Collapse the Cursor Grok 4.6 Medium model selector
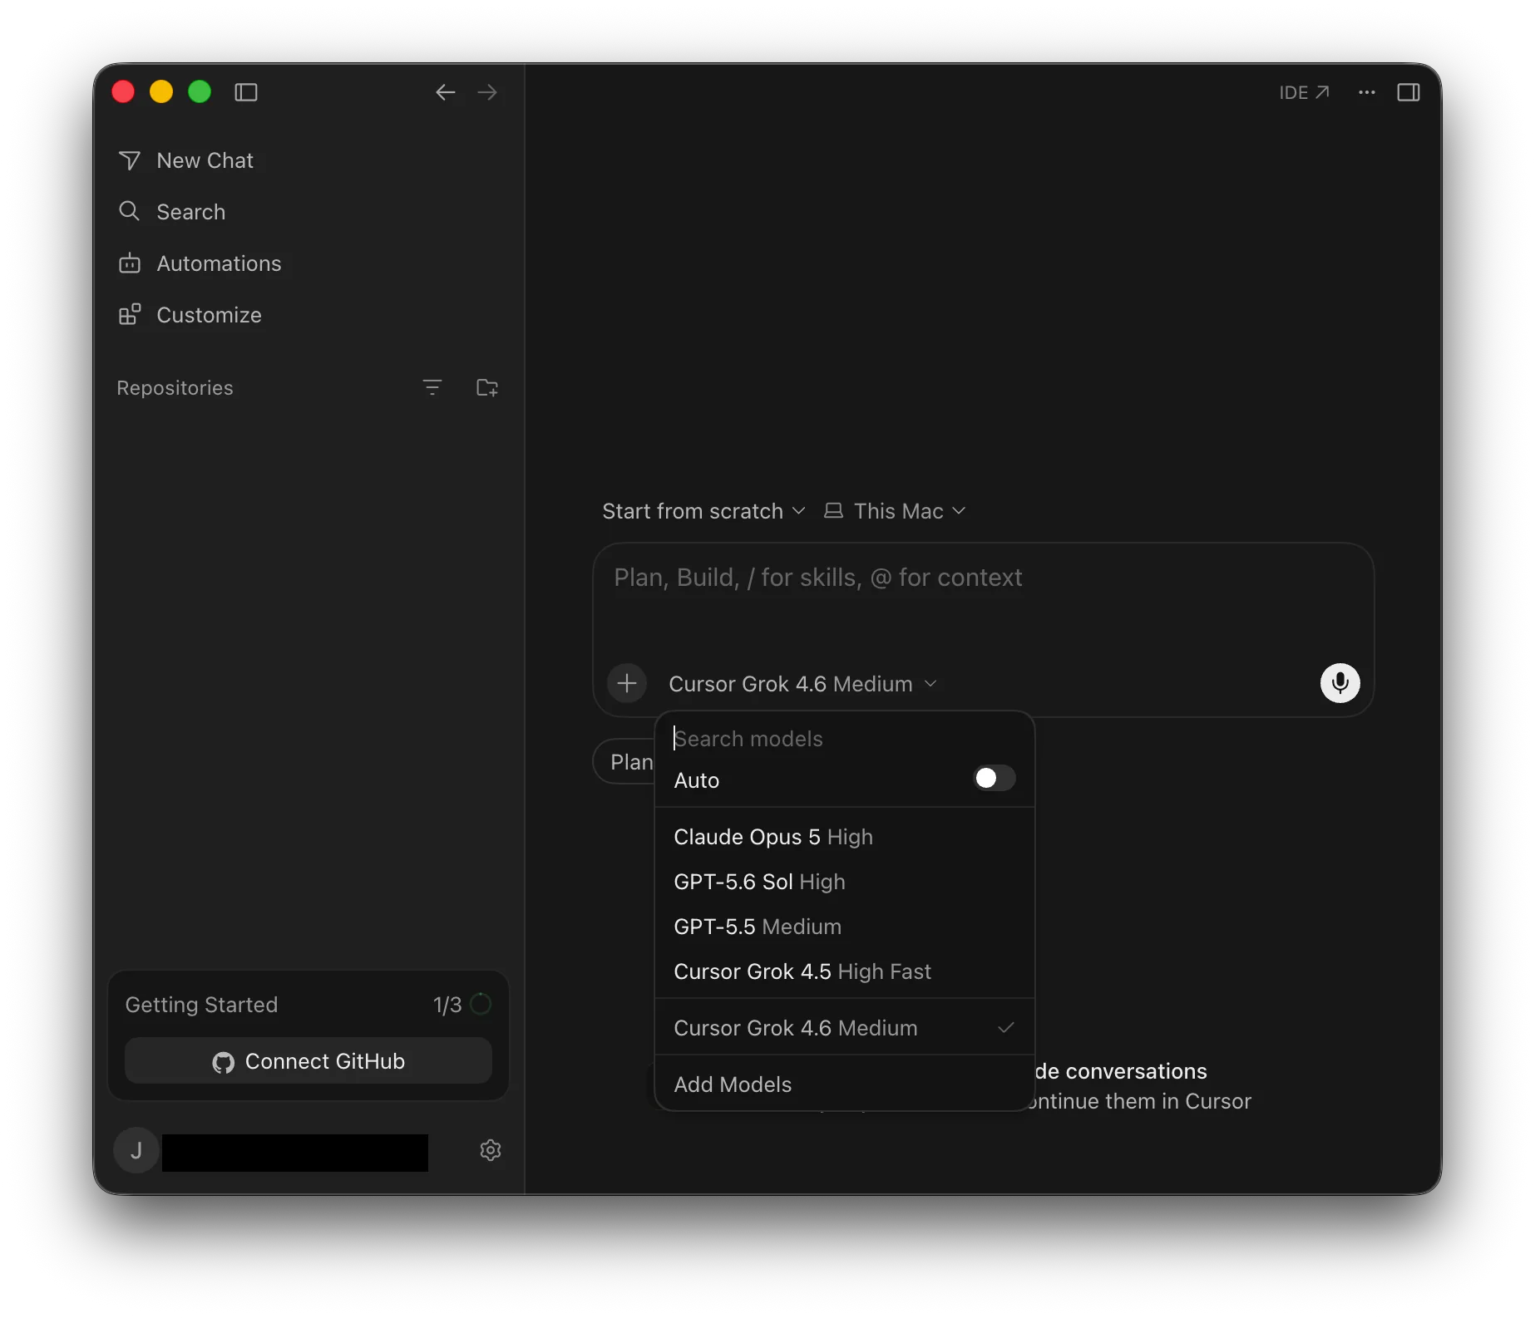Image resolution: width=1535 pixels, height=1318 pixels. [803, 684]
